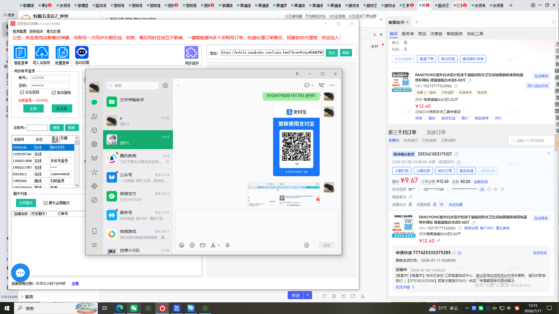The height and width of the screenshot is (314, 559).
Task: Open Microsoft Edge from taskbar
Action: [x=120, y=308]
